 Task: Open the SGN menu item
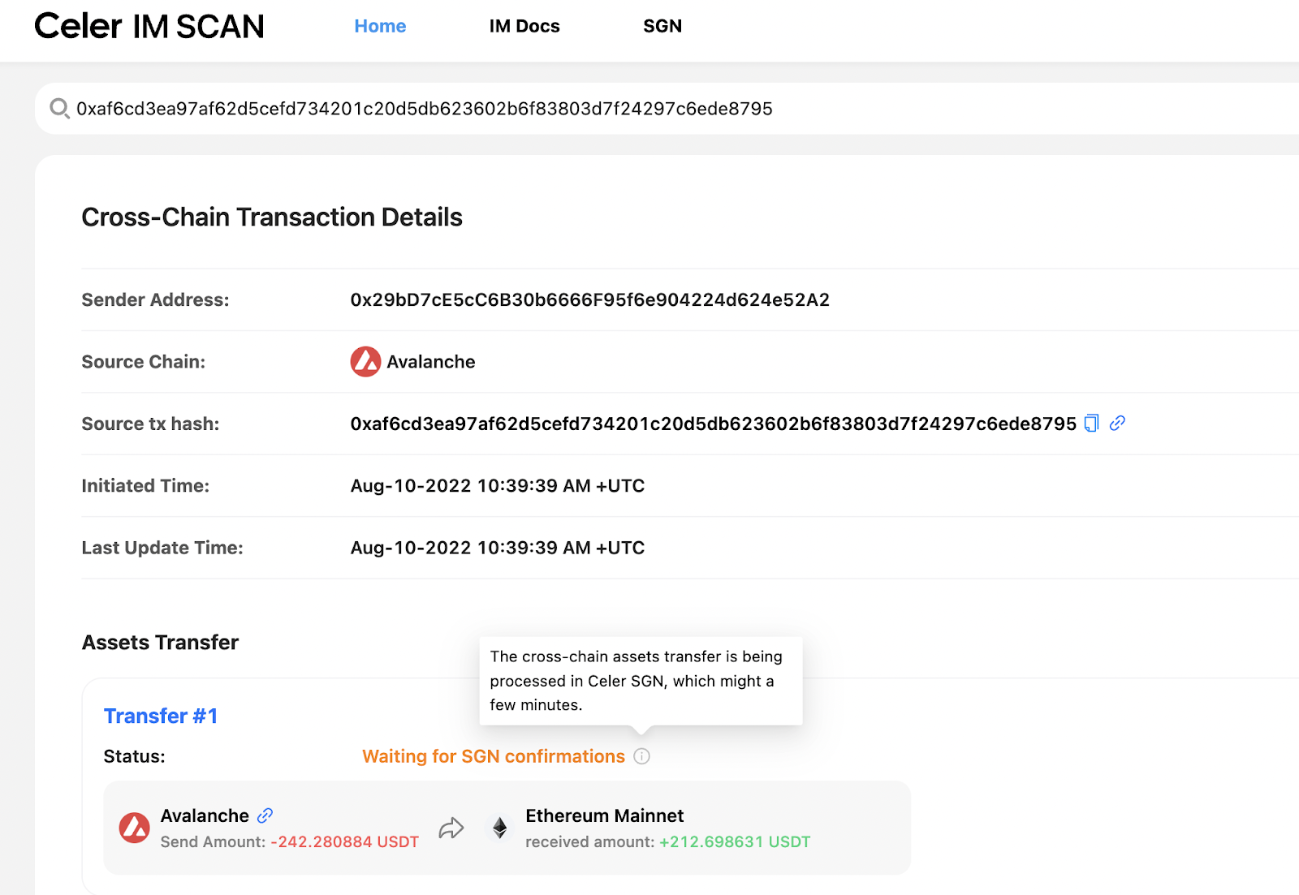click(662, 26)
